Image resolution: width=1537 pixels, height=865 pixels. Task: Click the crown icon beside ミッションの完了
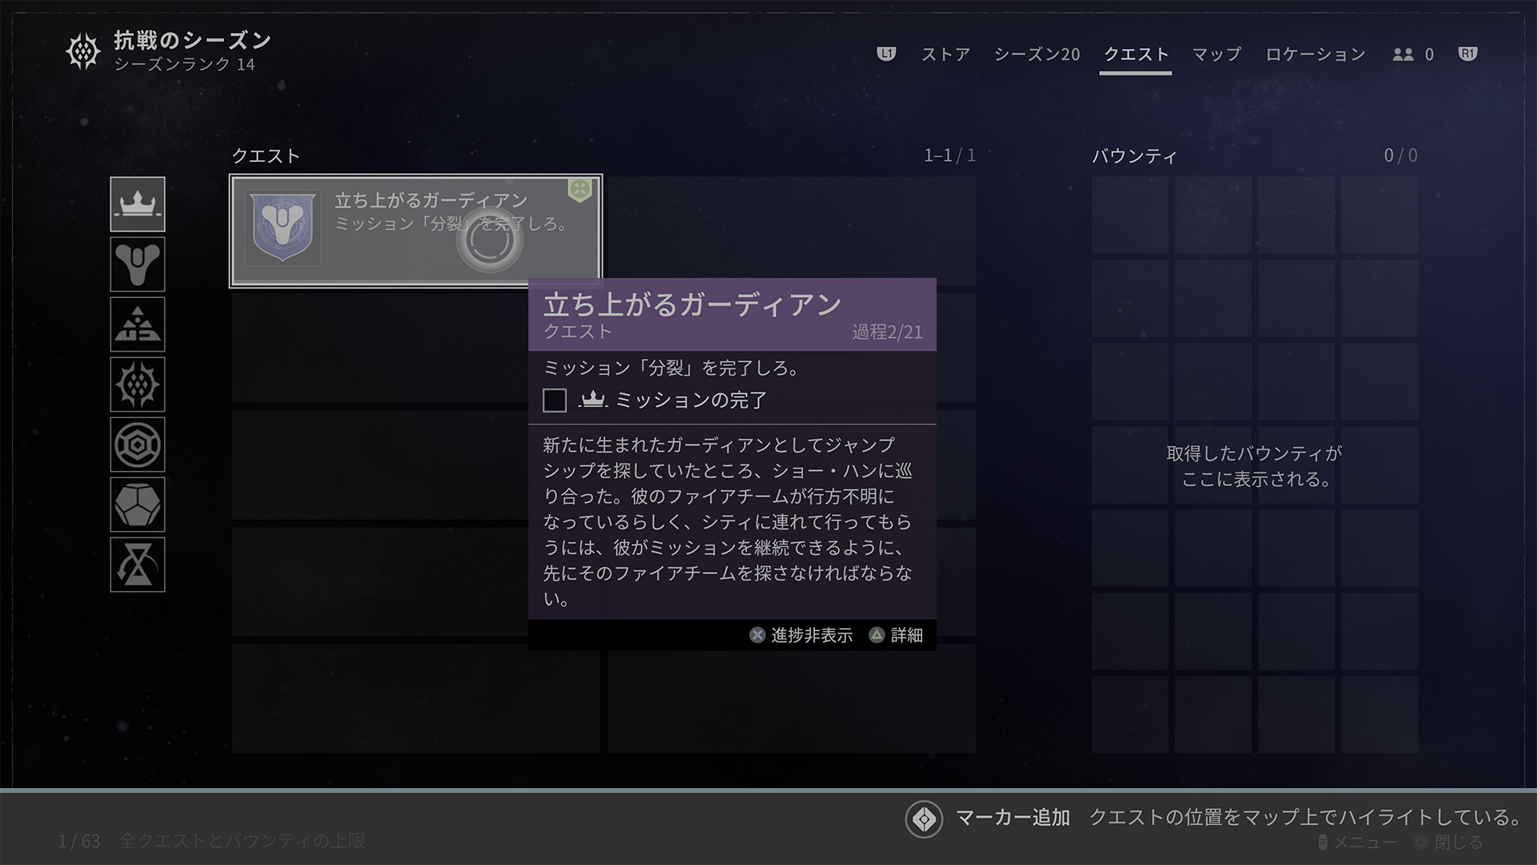(592, 399)
